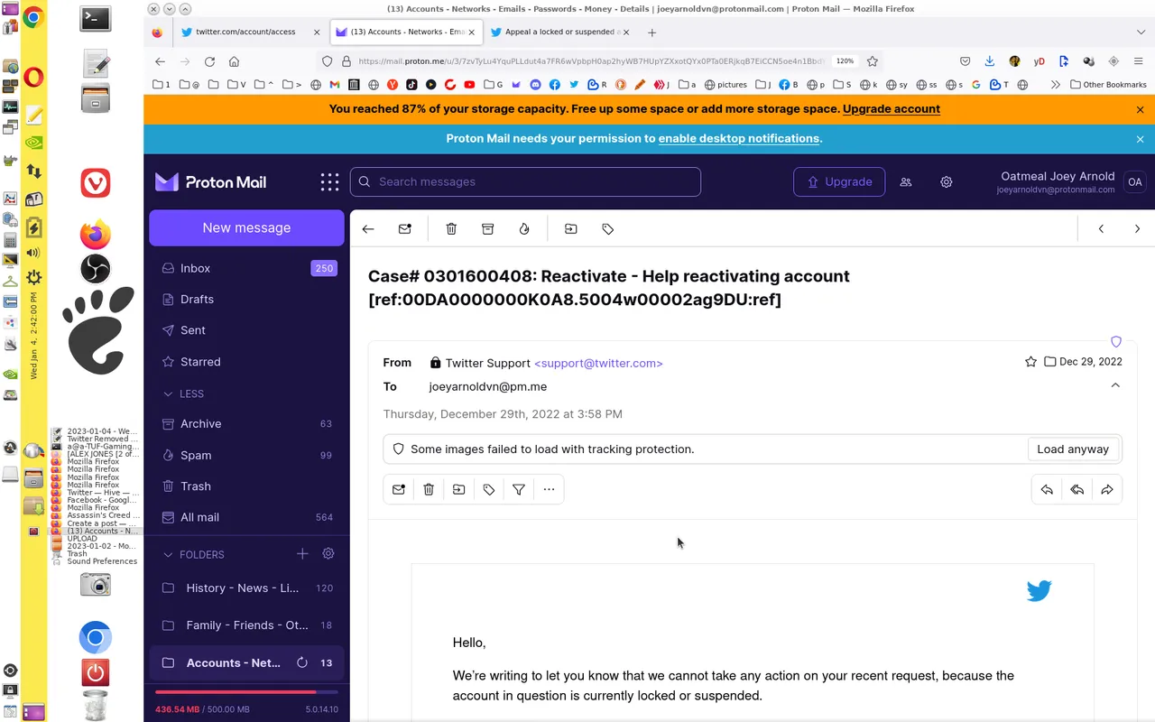Open the more actions ellipsis menu

point(549,489)
